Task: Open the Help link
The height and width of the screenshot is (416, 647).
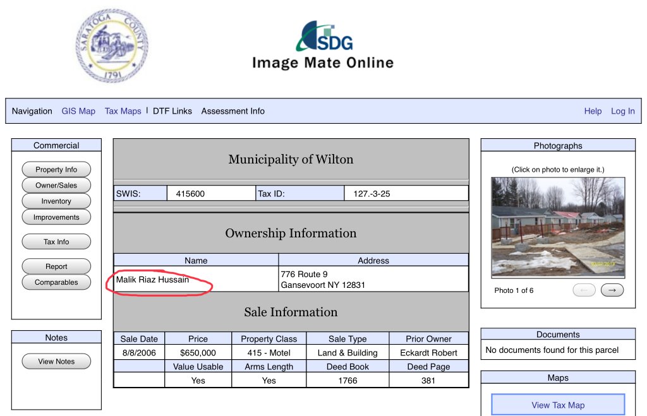Action: pos(593,111)
